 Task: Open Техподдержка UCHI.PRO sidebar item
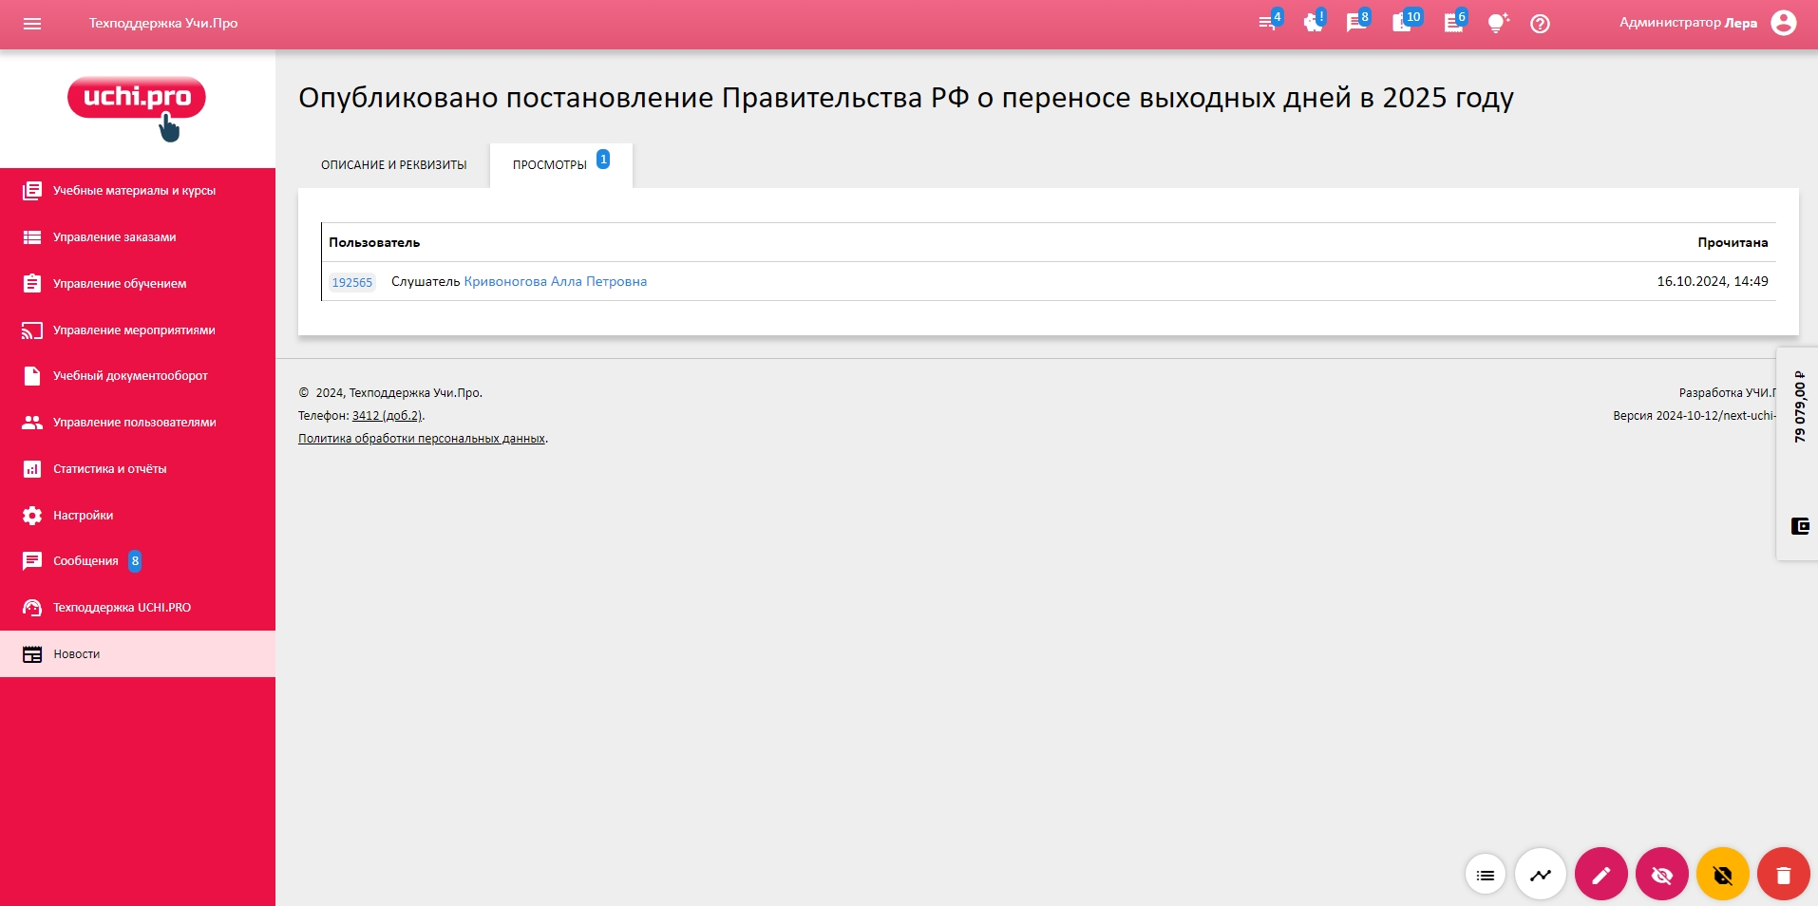tap(138, 608)
